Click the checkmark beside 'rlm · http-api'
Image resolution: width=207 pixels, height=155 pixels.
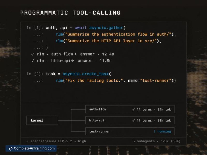pos(33,61)
